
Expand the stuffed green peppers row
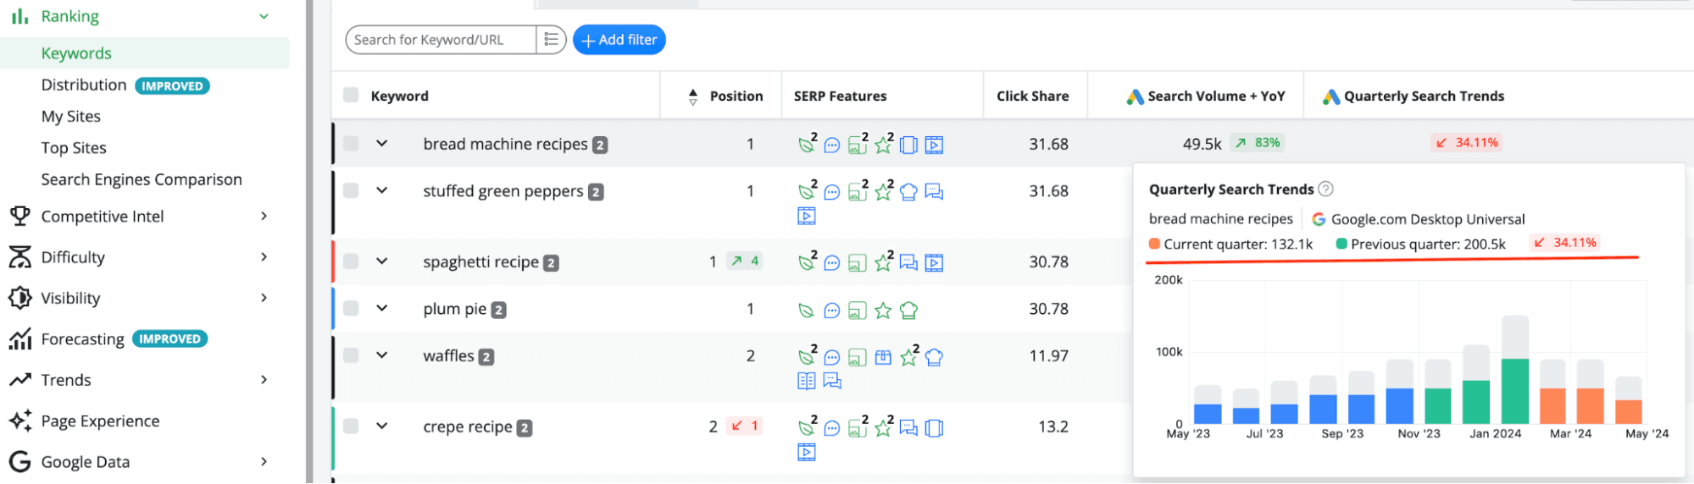pos(382,190)
